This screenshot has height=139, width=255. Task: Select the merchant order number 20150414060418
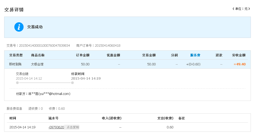[108, 45]
